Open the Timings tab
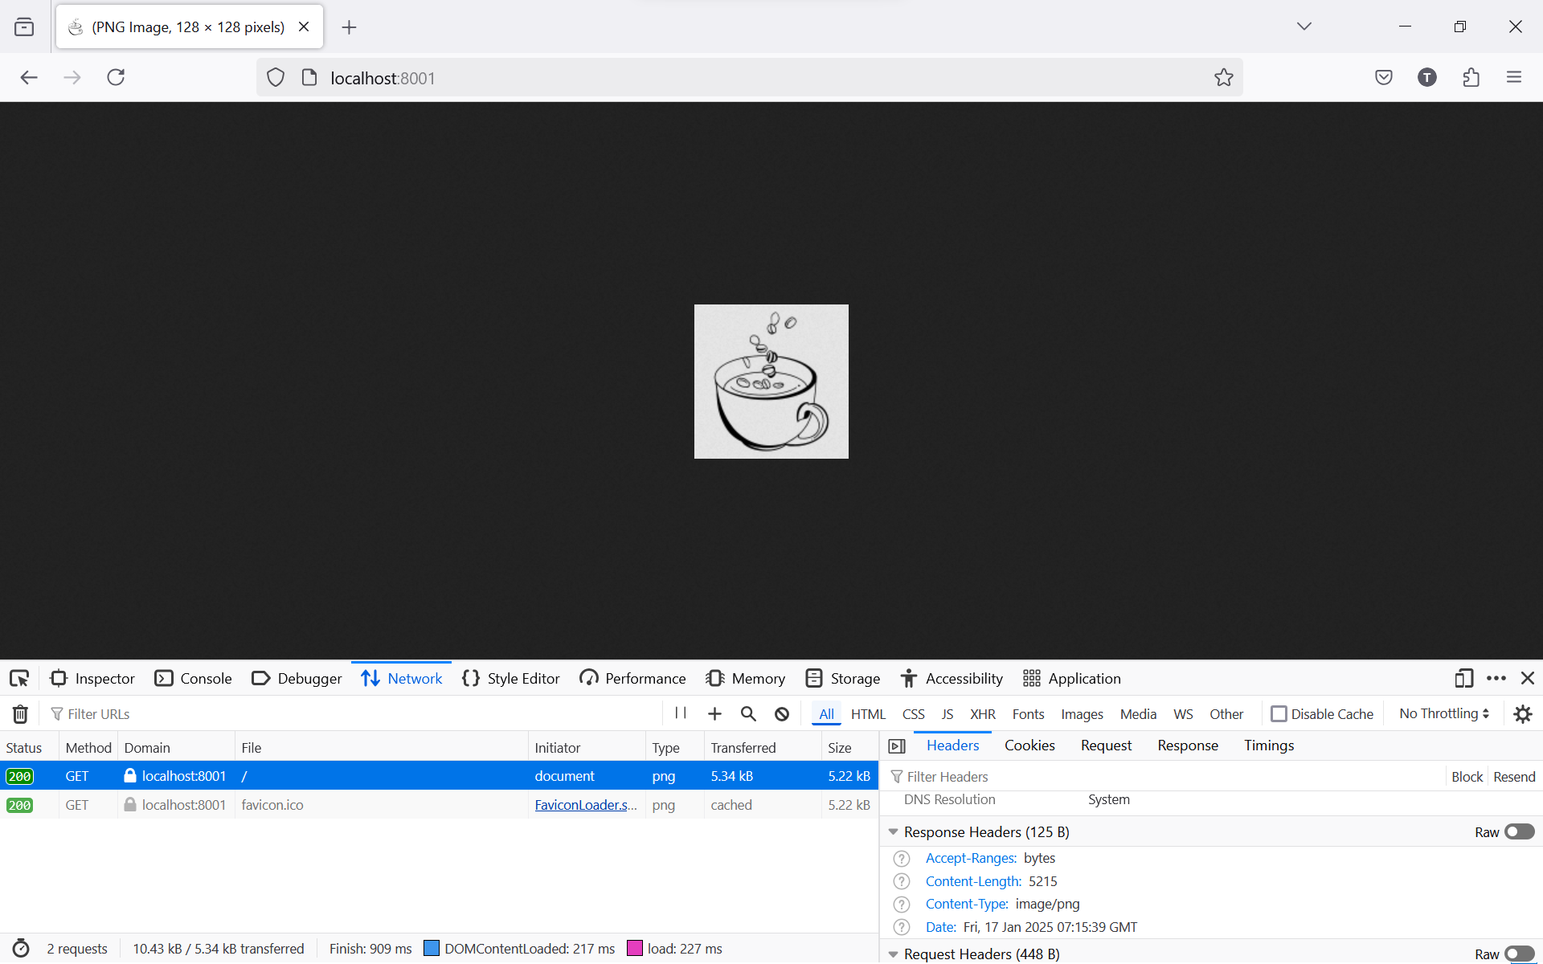This screenshot has width=1543, height=964. click(x=1269, y=745)
